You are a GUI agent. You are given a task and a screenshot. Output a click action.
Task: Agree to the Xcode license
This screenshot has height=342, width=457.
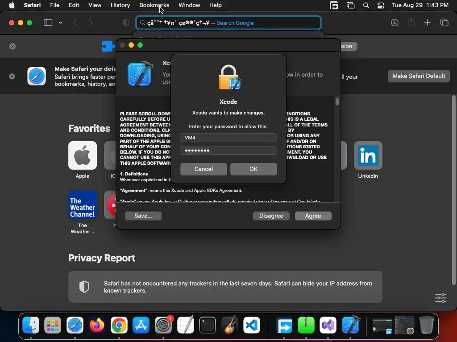(x=313, y=216)
